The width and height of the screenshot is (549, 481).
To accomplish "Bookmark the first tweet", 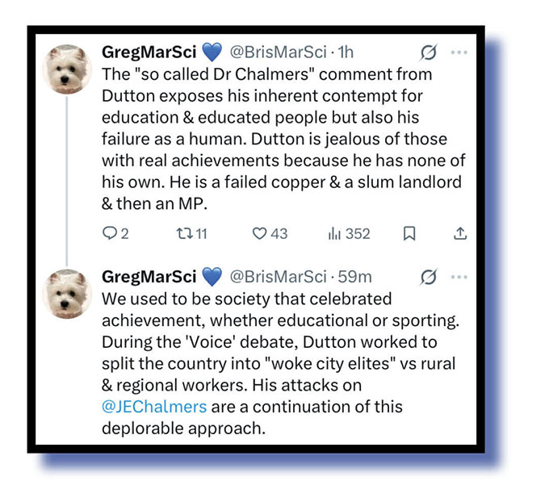I will (x=409, y=234).
